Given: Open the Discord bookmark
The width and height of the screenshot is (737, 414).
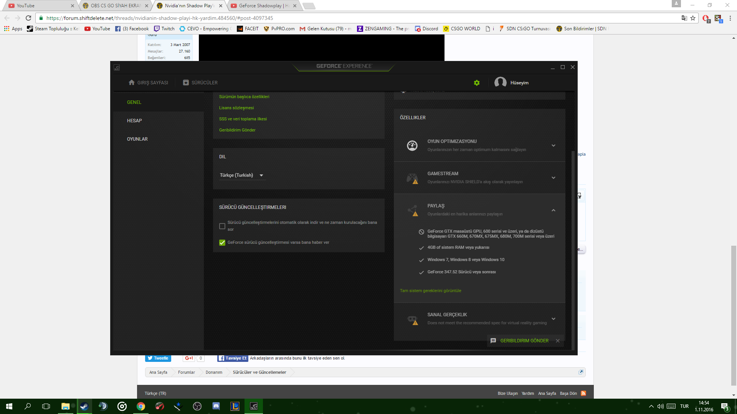Looking at the screenshot, I should (x=426, y=29).
